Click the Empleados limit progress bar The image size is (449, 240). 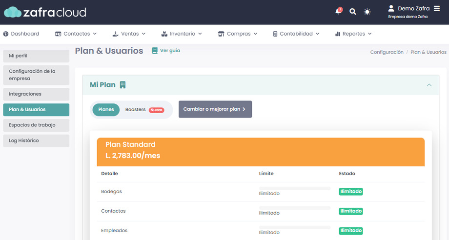295,227
